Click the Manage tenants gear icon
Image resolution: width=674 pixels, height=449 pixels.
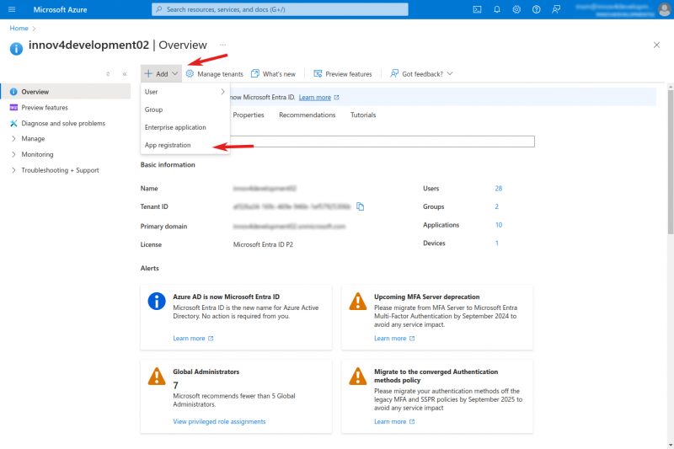pos(190,73)
